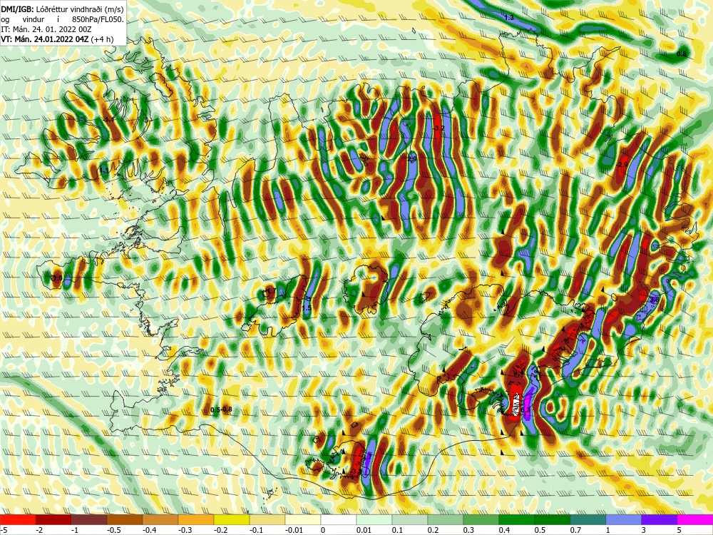
Task: Click the pale tan -0.1 legend swatch
Action: click(267, 519)
